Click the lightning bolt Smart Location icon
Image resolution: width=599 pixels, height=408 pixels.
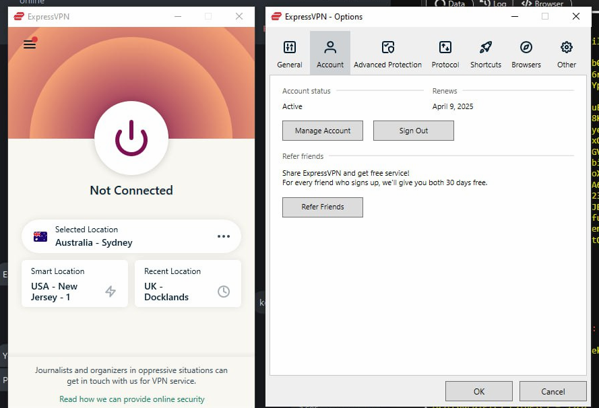pyautogui.click(x=111, y=292)
